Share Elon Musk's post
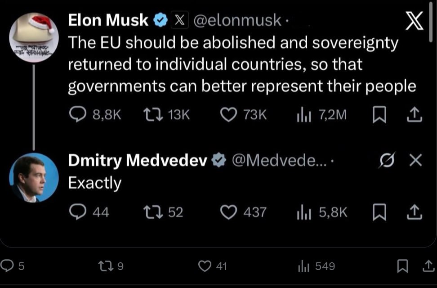Image resolution: width=437 pixels, height=288 pixels. [x=414, y=115]
